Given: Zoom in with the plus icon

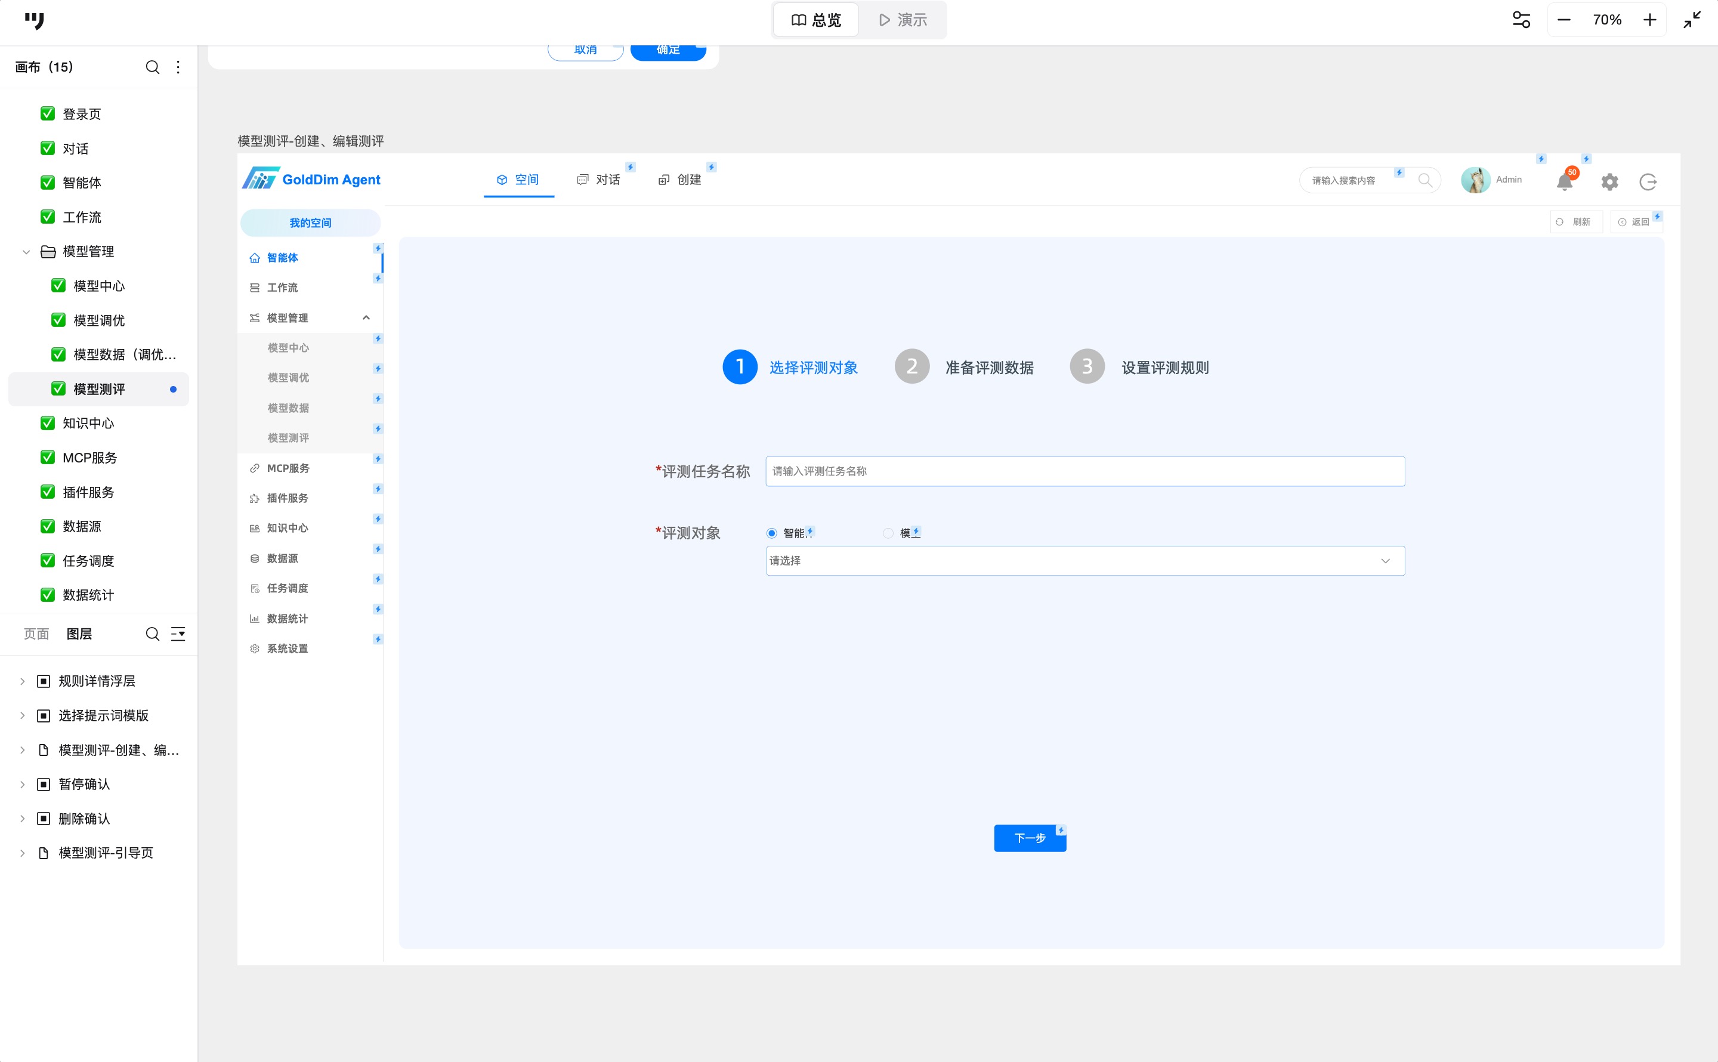Looking at the screenshot, I should click(x=1649, y=20).
